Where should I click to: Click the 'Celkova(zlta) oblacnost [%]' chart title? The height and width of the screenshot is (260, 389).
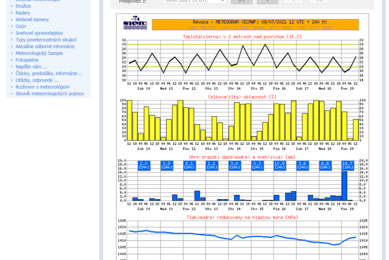click(x=242, y=97)
